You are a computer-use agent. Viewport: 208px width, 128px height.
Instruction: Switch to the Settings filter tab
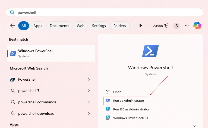[x=99, y=26]
